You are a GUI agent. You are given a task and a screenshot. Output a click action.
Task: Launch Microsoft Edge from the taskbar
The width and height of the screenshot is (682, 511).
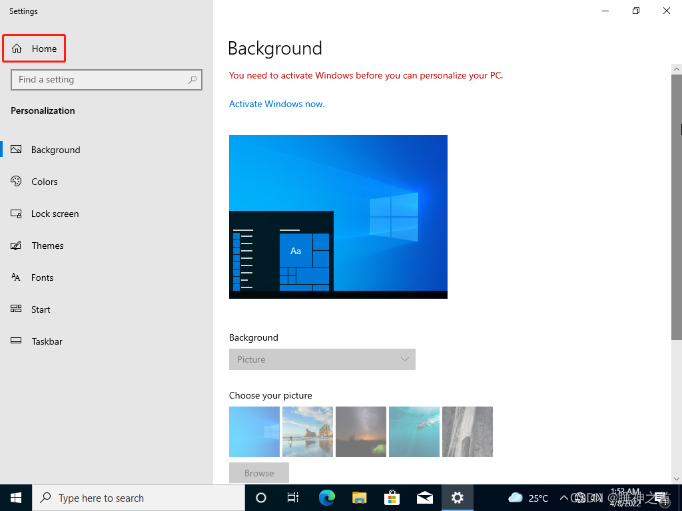(x=326, y=498)
